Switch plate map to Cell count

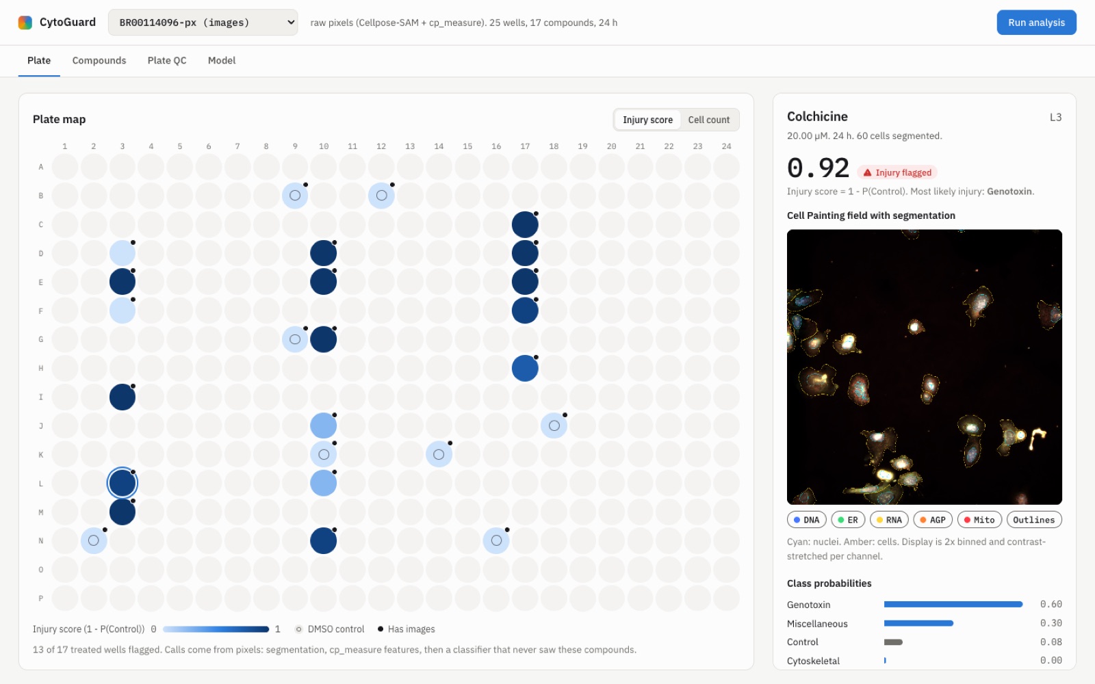(x=709, y=120)
